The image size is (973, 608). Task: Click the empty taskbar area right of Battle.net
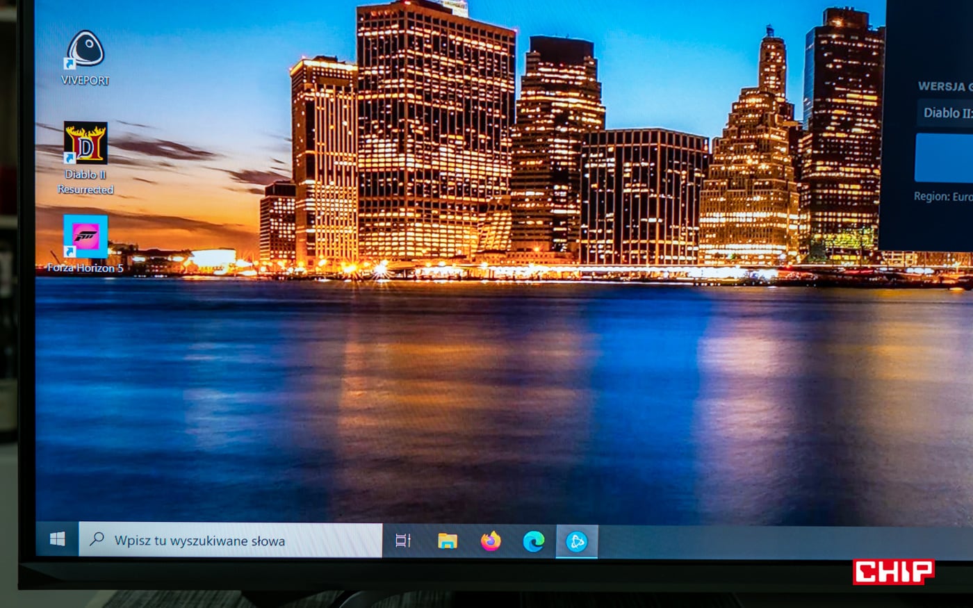(764, 543)
